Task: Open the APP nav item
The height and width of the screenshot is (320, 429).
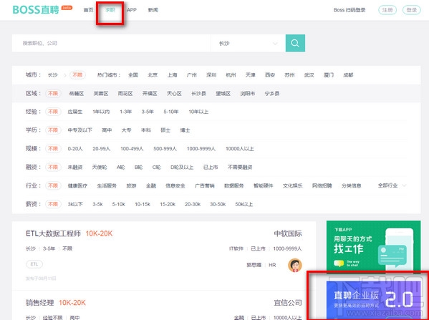Action: [132, 10]
